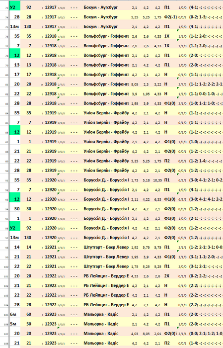Click the 2Х cell in РБ Лейпциг row
Image resolution: width=223 pixels, height=348 pixels.
167,276
